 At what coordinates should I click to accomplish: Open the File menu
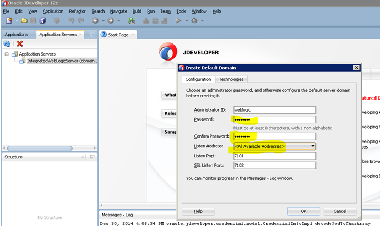point(6,11)
